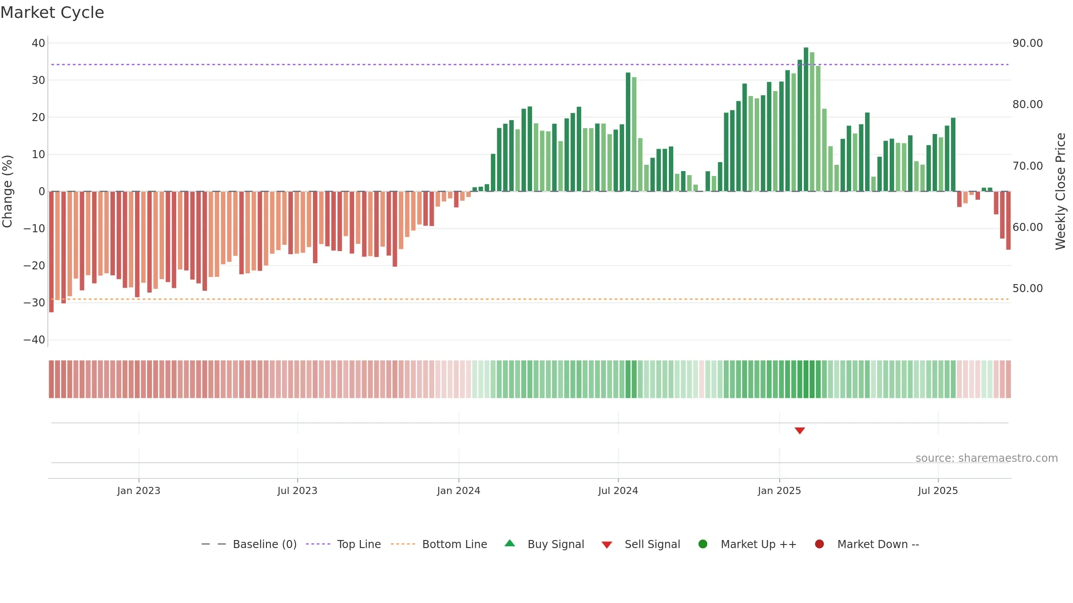Toggle the Top Line legend label
Viewport: 1073px width, 603px height.
click(x=359, y=544)
